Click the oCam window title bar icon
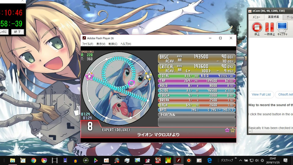 coord(250,11)
